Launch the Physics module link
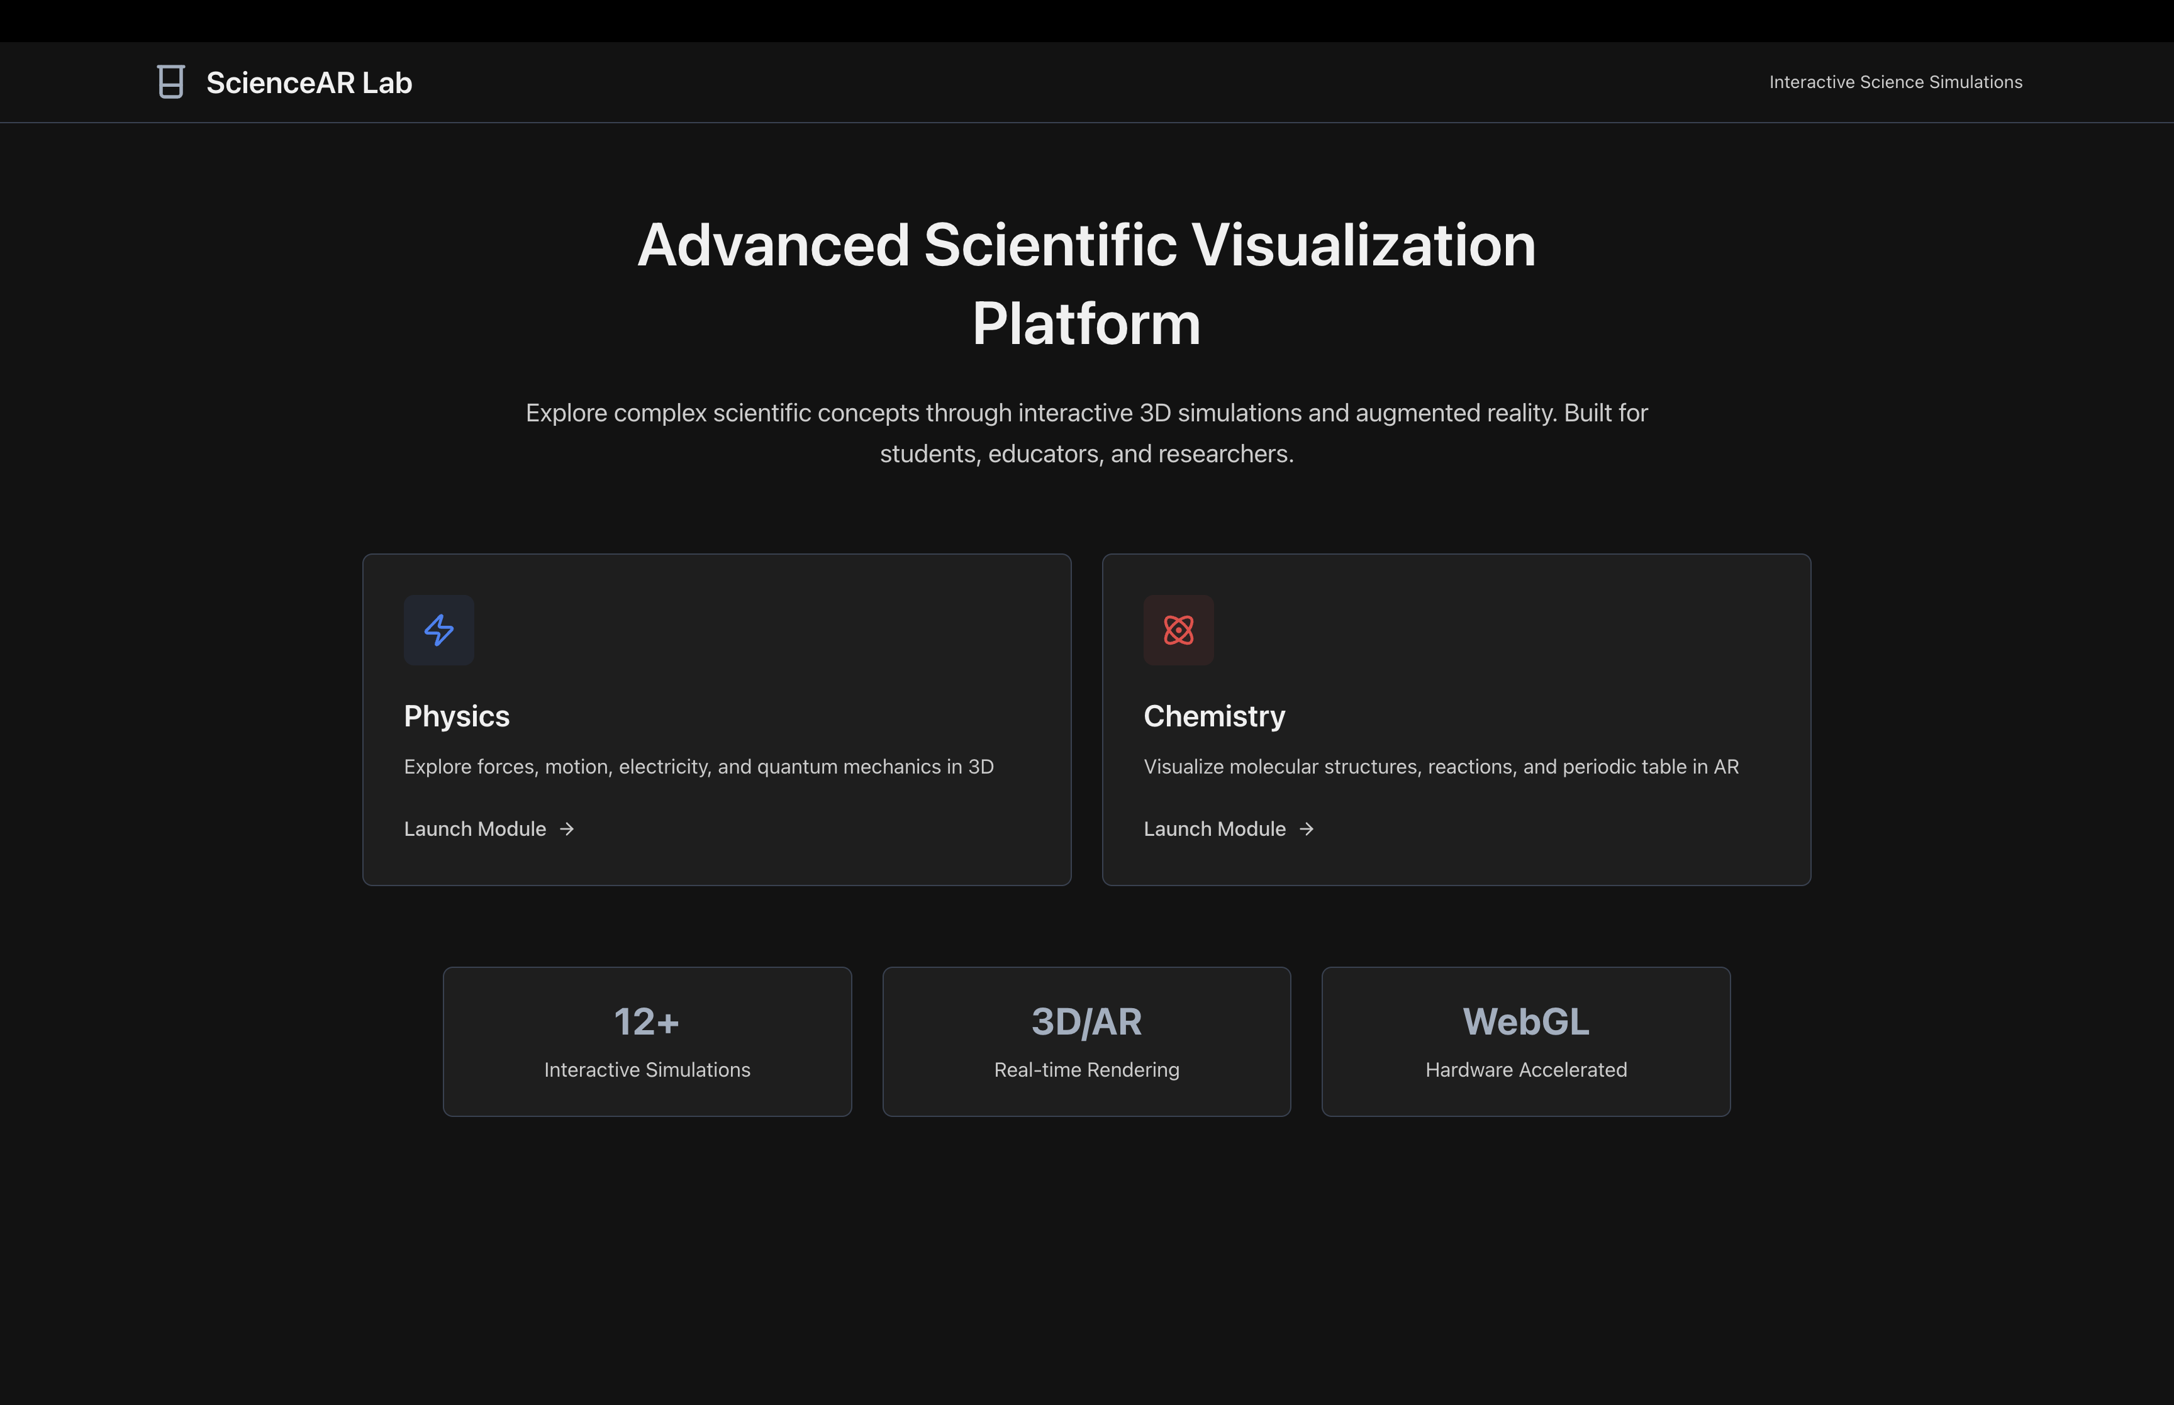 pos(476,828)
